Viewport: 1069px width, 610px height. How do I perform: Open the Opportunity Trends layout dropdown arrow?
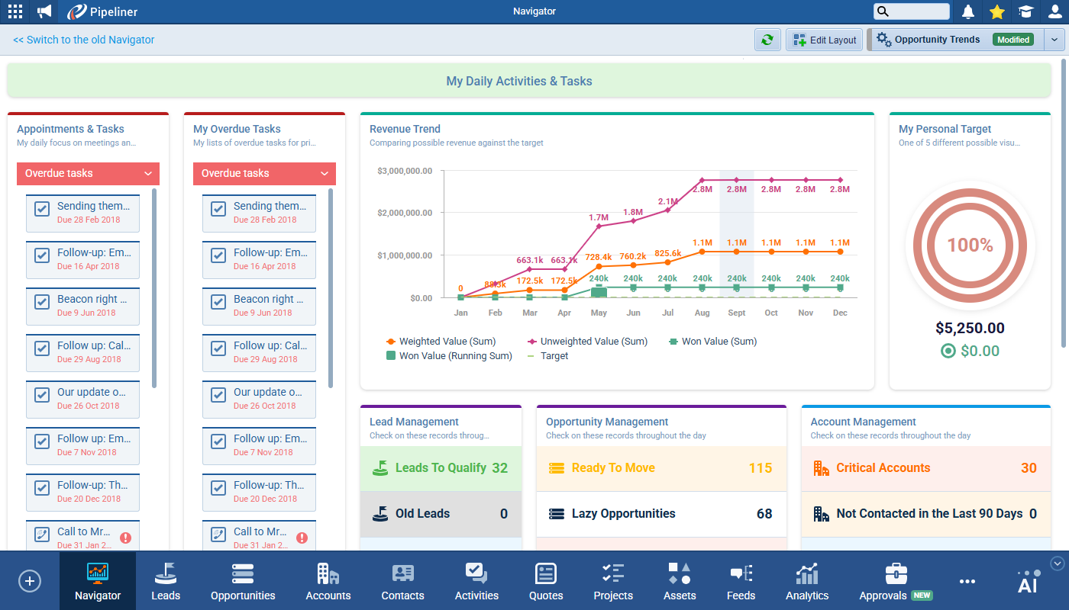tap(1054, 40)
